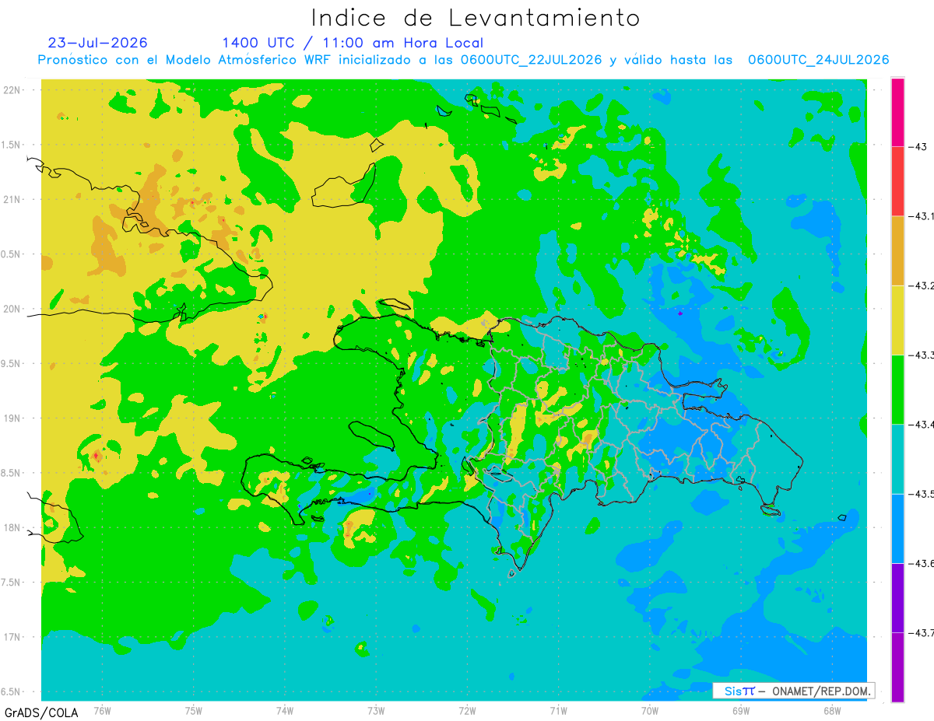Click the legend value "-43.3"
The image size is (934, 721).
(x=921, y=355)
